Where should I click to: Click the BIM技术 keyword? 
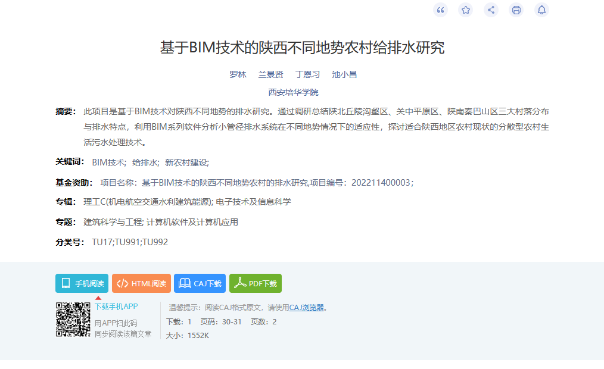click(x=108, y=162)
